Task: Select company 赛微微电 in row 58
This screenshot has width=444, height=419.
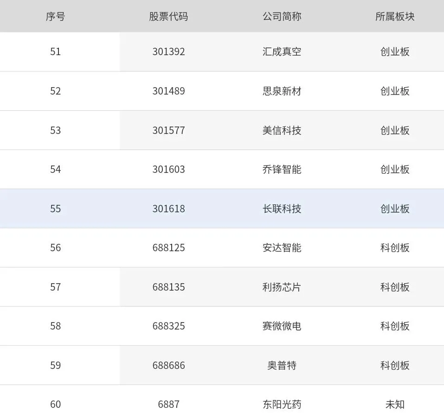Action: [282, 326]
